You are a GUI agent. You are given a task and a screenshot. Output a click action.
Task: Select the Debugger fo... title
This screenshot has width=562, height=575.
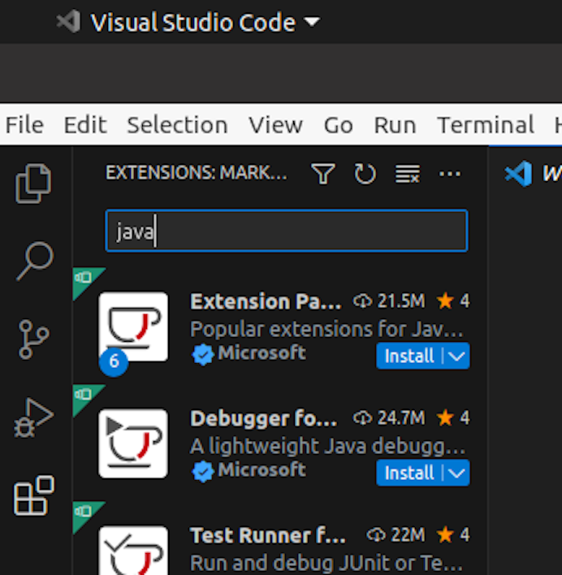pyautogui.click(x=264, y=418)
